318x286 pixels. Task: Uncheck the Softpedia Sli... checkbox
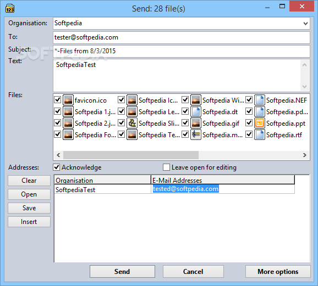(121, 122)
